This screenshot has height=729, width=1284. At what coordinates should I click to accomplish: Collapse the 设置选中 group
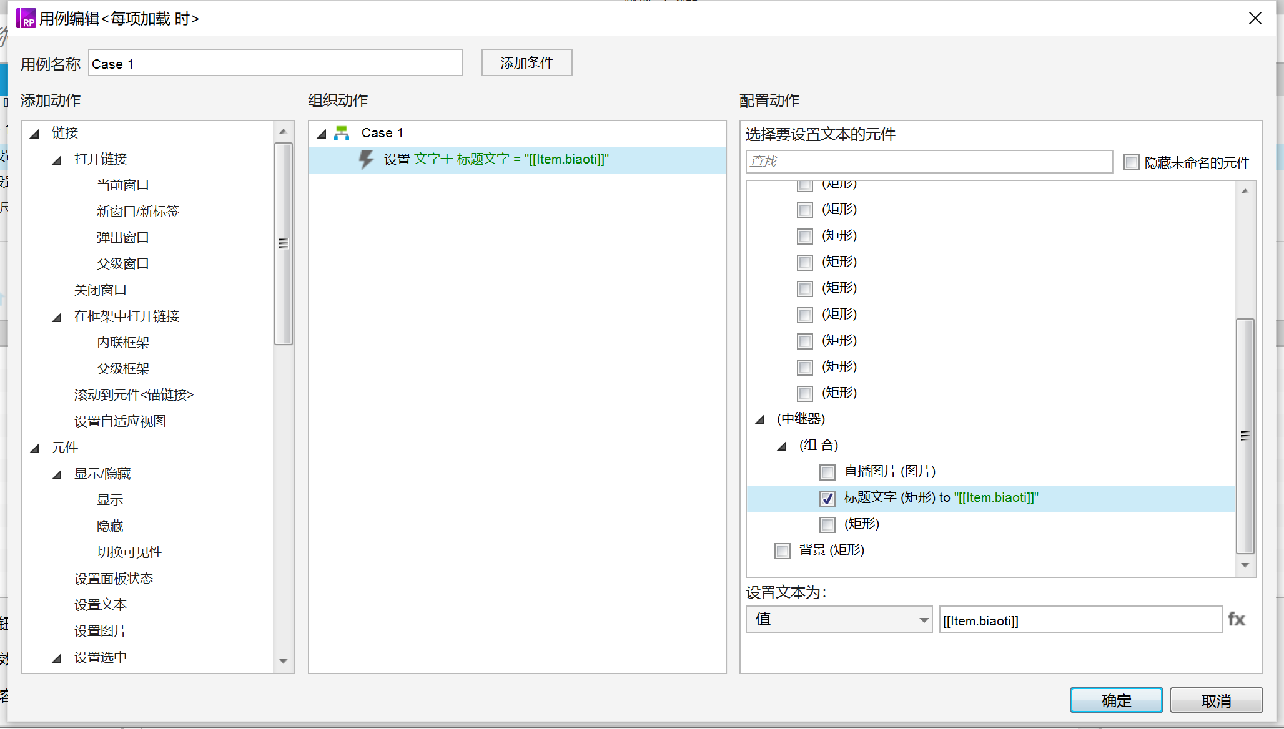57,658
